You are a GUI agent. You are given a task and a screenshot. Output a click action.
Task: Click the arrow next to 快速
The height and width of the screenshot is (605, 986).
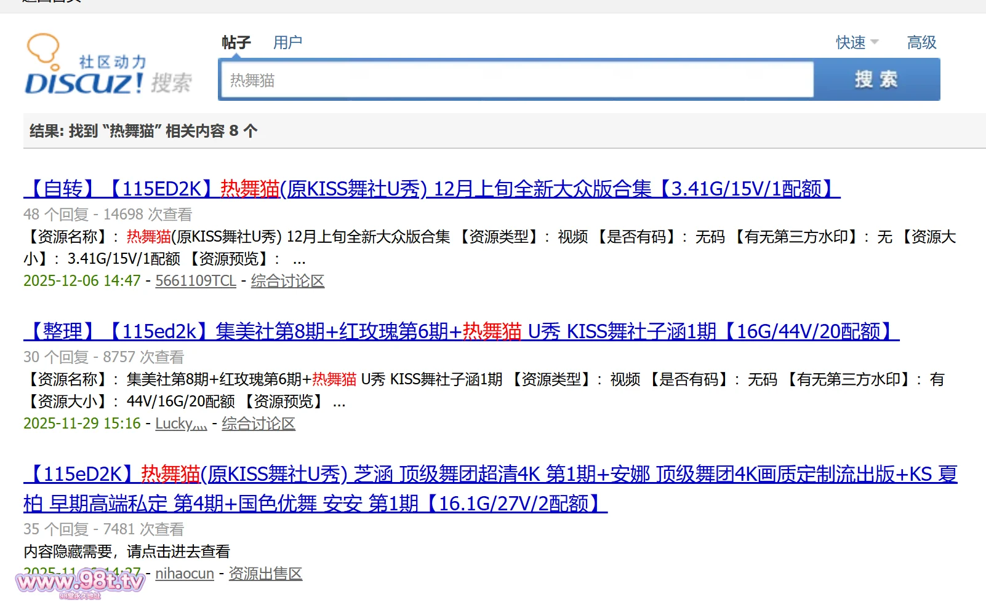point(875,42)
